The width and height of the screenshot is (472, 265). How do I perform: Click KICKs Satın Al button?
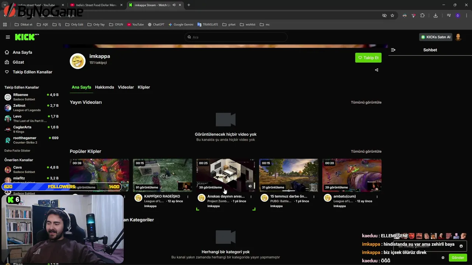tap(435, 37)
